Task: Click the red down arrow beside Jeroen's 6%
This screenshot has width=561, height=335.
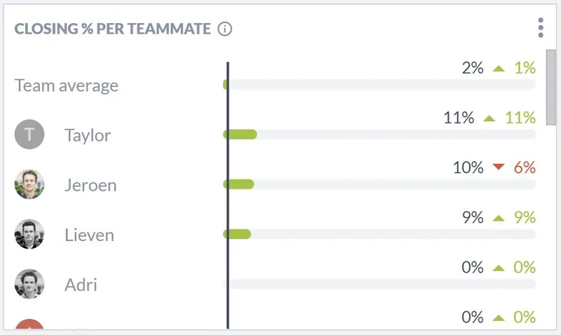Action: pyautogui.click(x=499, y=167)
